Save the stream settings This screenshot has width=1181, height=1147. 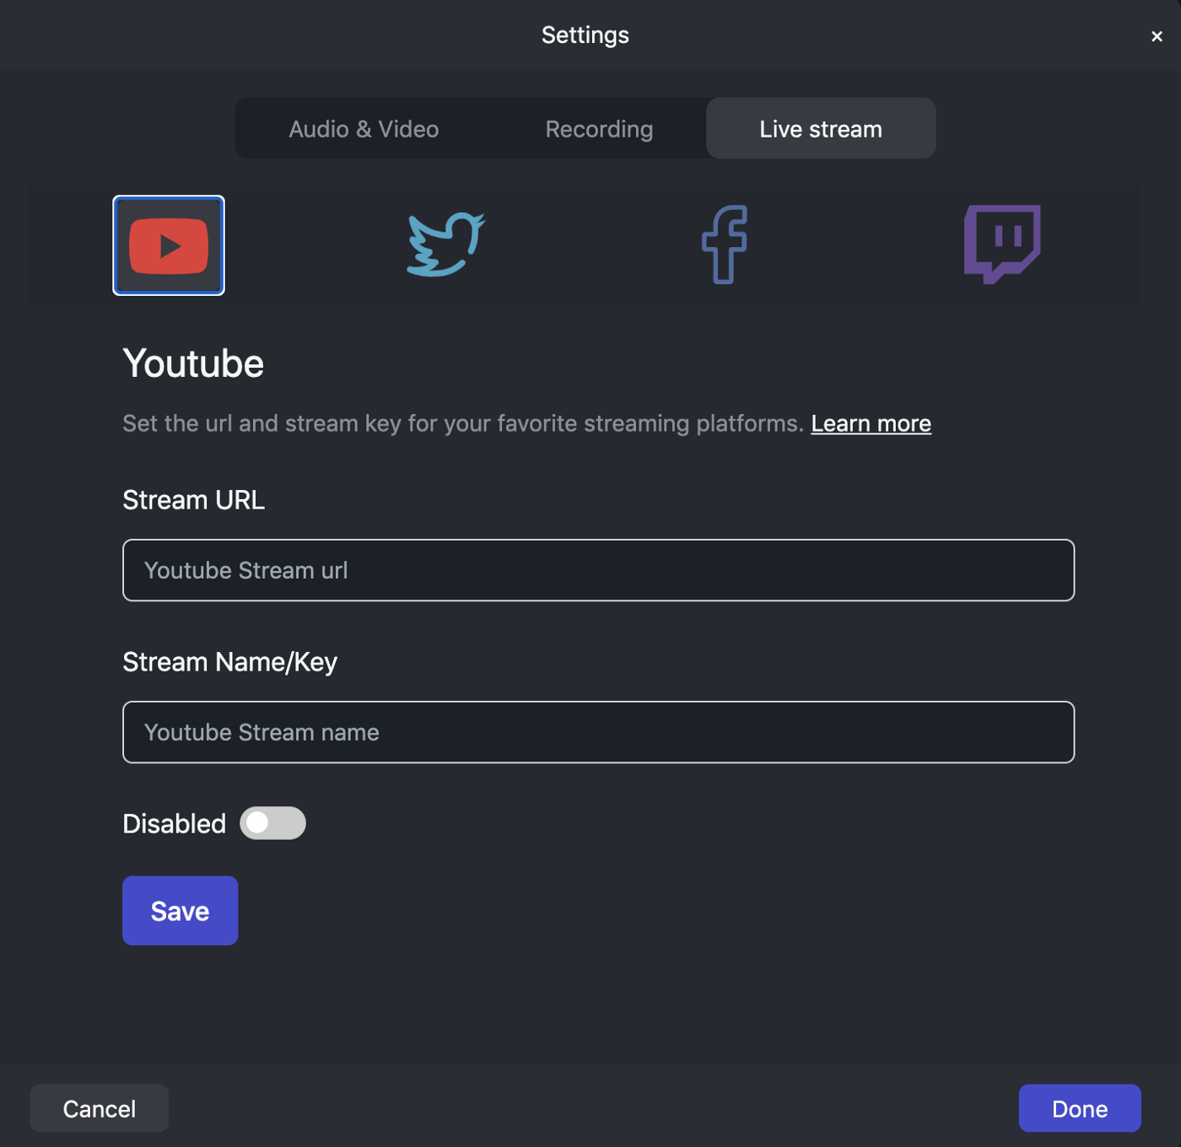(180, 911)
